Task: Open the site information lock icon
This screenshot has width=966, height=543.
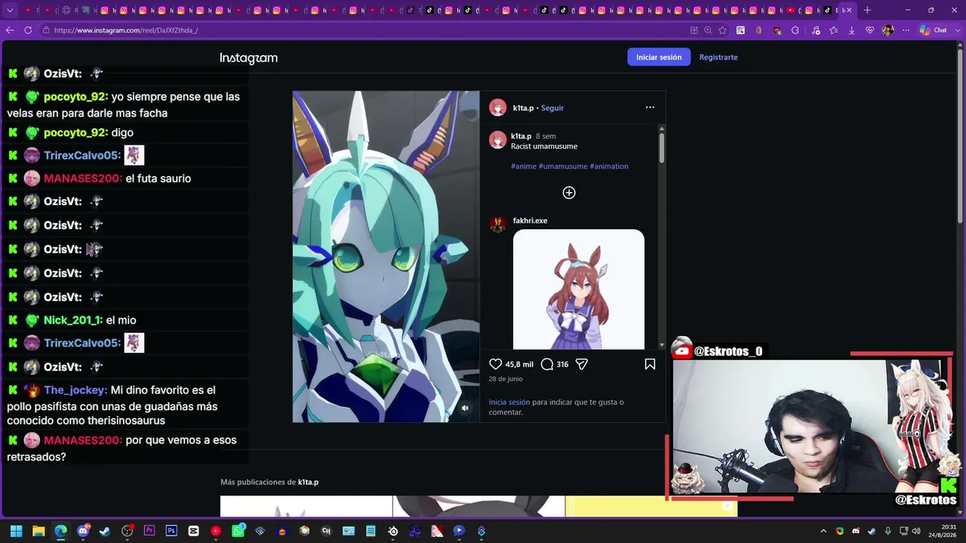Action: tap(46, 30)
